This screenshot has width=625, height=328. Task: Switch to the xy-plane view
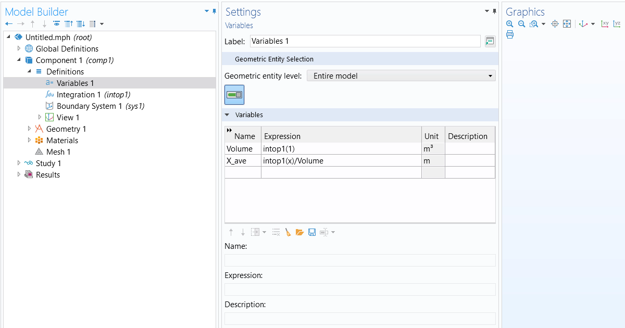(605, 24)
